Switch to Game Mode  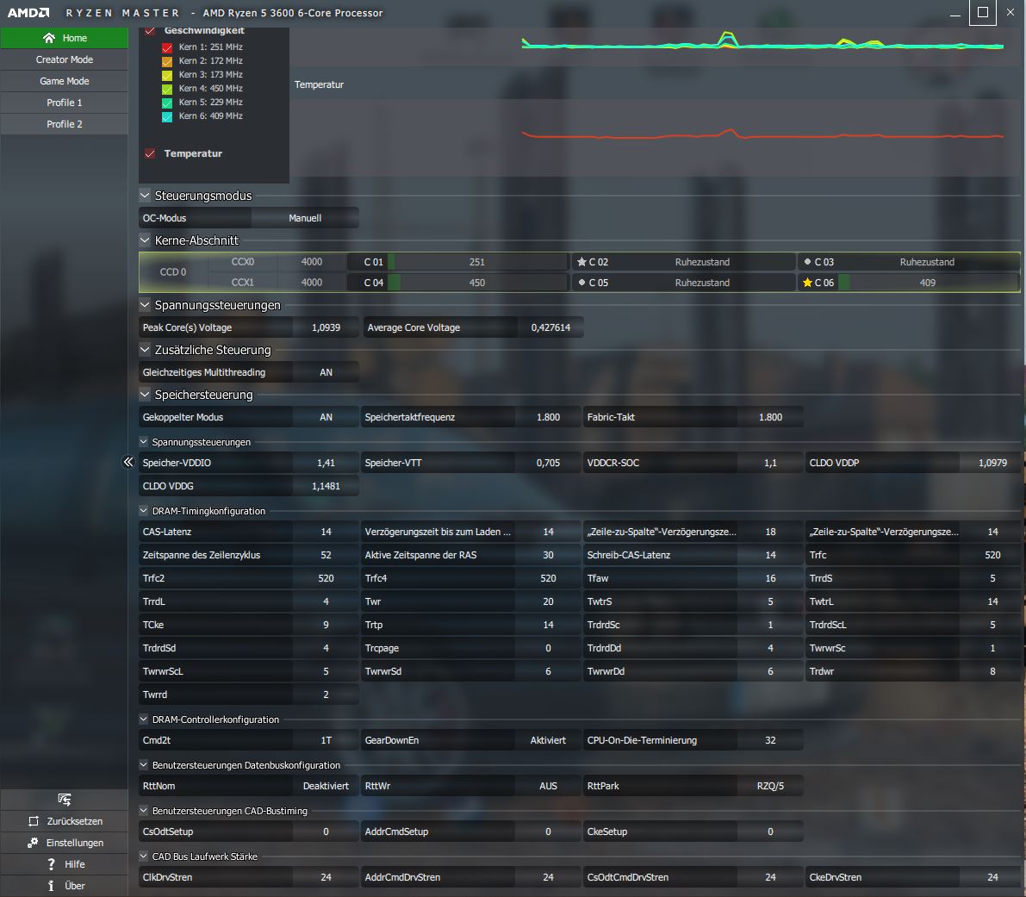pyautogui.click(x=64, y=81)
